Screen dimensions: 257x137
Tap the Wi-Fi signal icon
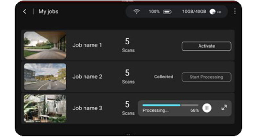[x=137, y=12]
